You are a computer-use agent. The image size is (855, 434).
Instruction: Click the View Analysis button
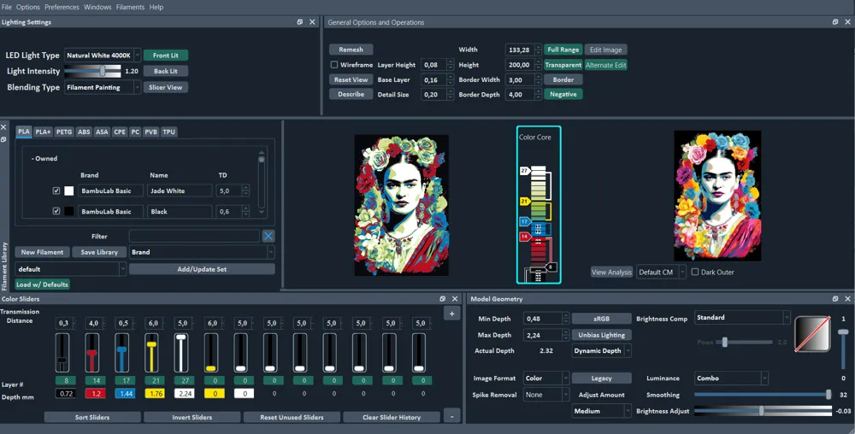click(612, 273)
